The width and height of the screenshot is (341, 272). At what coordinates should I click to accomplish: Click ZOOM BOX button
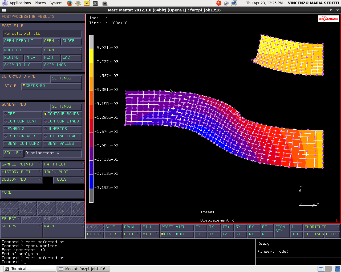[x=281, y=231]
